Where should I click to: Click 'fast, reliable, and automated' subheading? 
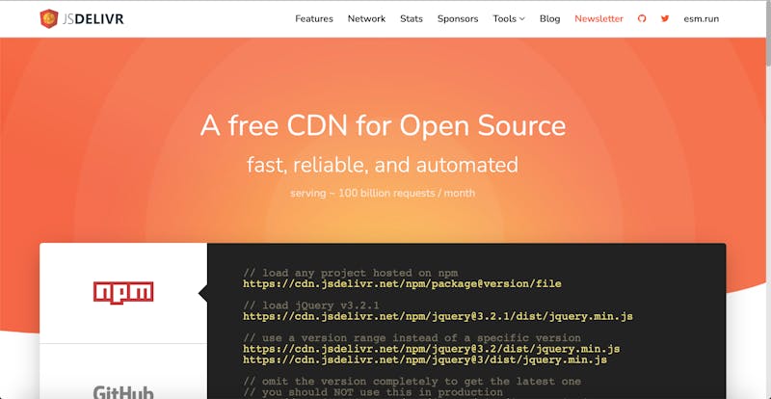click(383, 165)
